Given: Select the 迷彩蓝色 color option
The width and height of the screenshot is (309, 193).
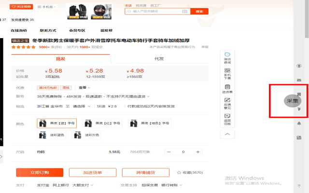Looking at the screenshot, I should [x=52, y=135].
